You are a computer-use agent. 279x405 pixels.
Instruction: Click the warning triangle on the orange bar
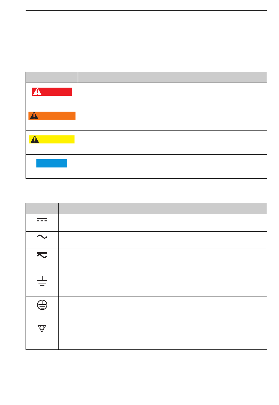point(34,116)
